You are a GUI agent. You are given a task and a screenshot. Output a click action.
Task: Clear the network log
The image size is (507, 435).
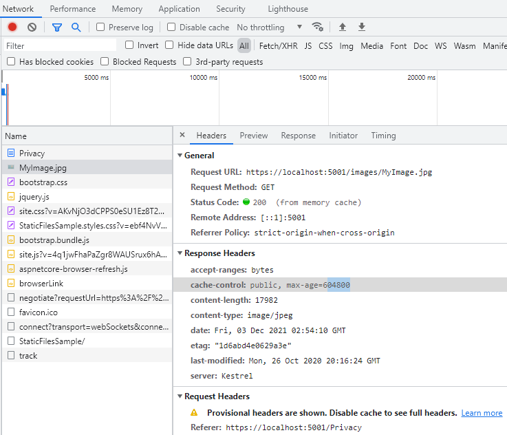[x=32, y=27]
